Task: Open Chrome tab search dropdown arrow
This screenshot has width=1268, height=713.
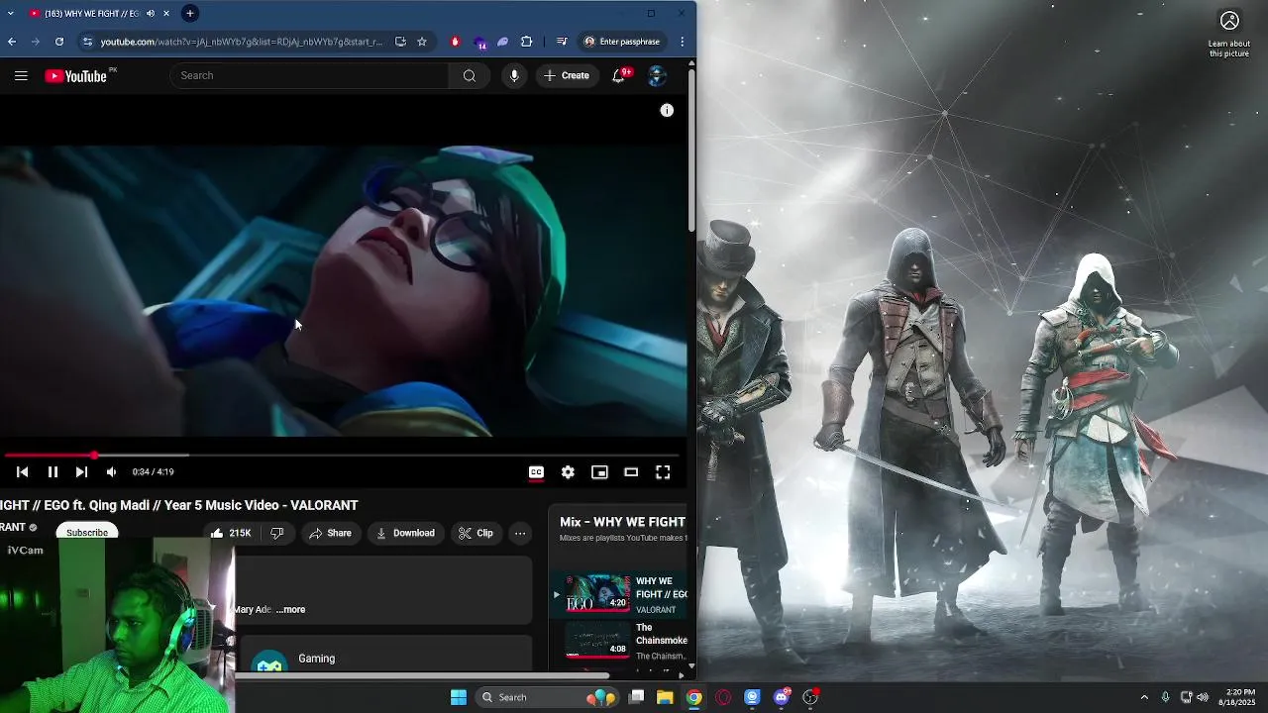Action: (10, 13)
